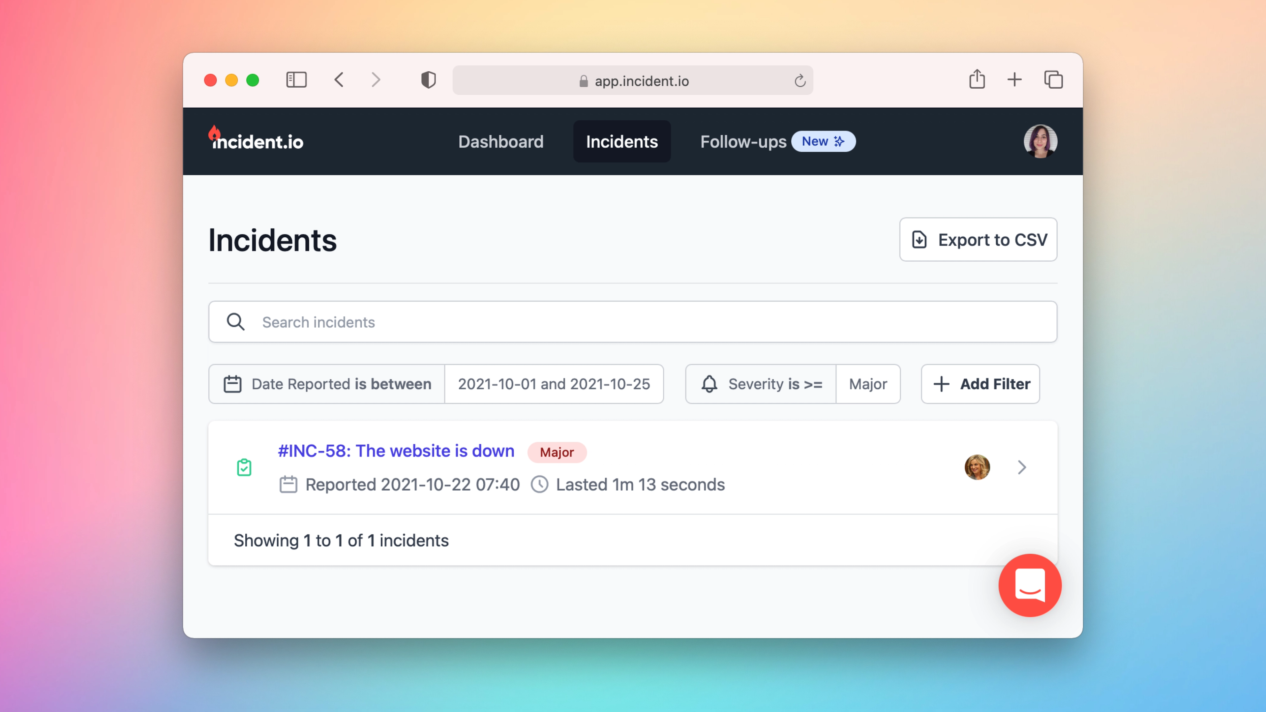The image size is (1266, 712).
Task: Click the red Major severity badge
Action: [557, 452]
